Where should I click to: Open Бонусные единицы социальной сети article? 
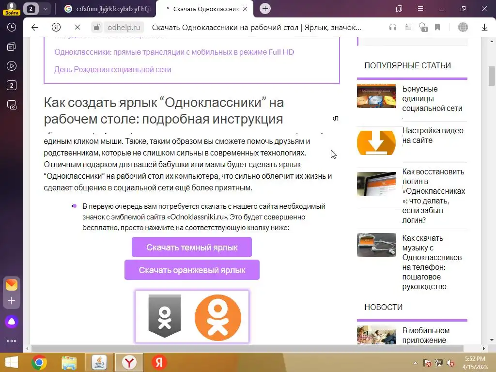click(x=432, y=98)
